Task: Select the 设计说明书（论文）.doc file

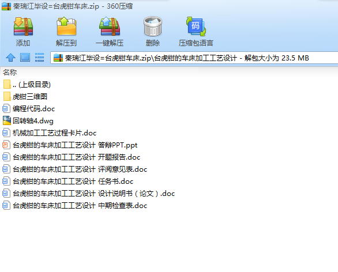Action: [89, 193]
